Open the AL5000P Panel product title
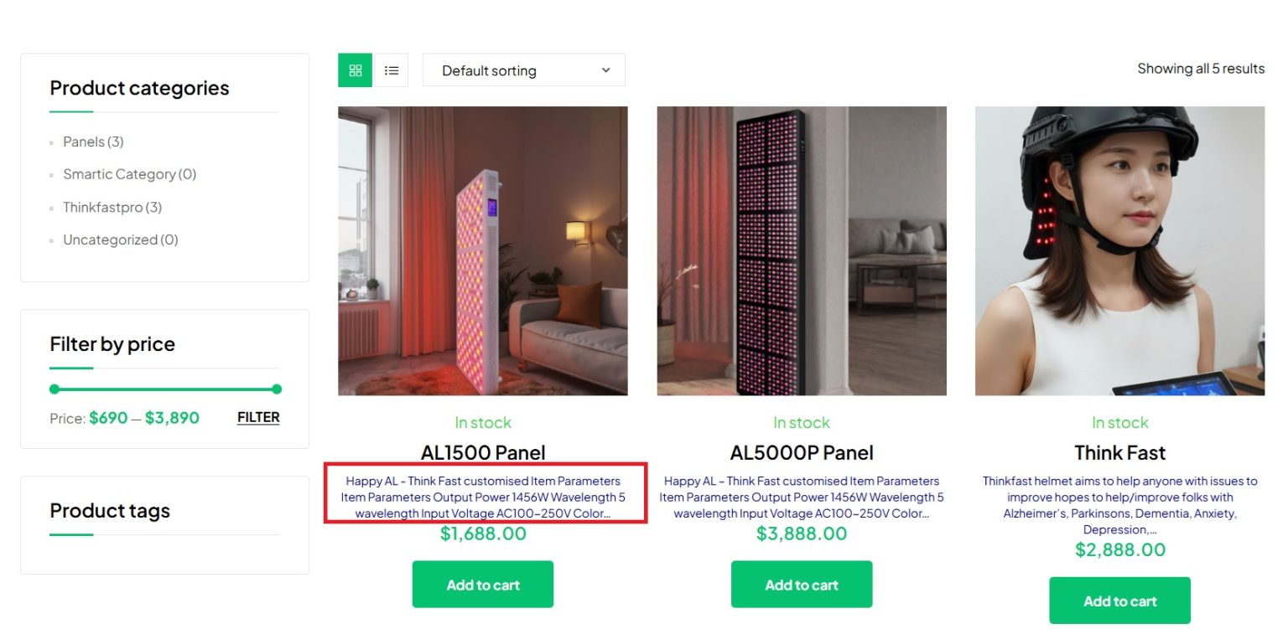Screen dimensions: 1288x634 pos(801,452)
